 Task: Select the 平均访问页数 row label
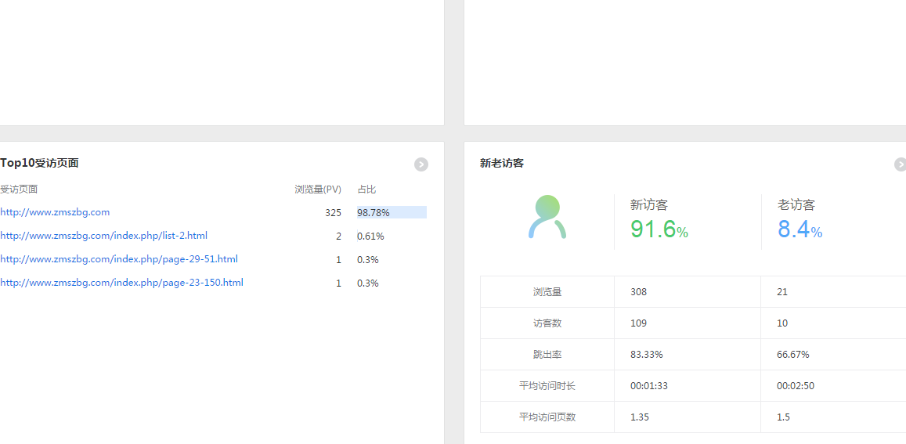547,417
